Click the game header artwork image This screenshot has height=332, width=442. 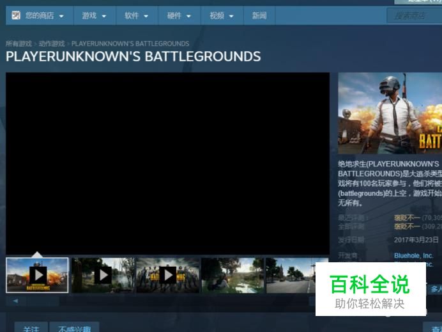(x=390, y=113)
